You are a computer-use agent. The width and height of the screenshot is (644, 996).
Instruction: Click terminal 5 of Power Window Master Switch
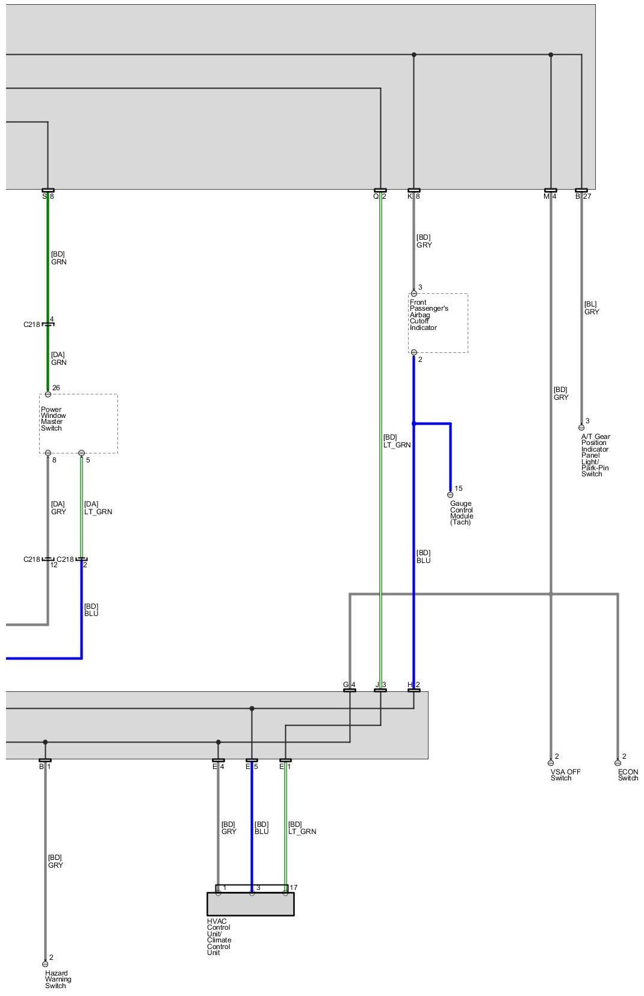pos(82,453)
